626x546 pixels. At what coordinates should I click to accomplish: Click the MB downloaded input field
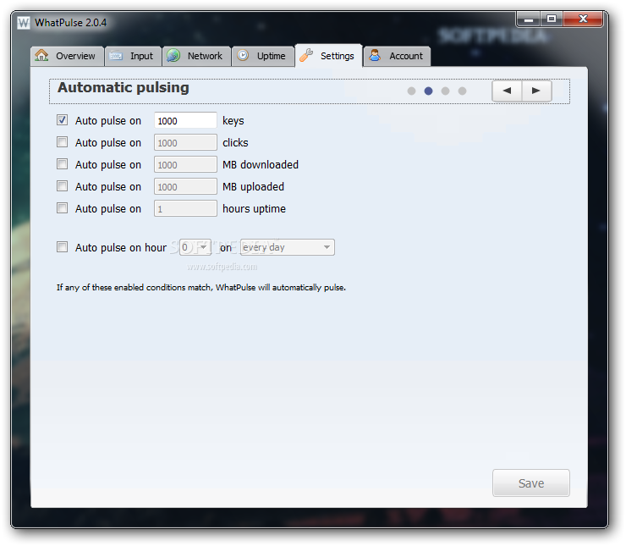click(185, 164)
